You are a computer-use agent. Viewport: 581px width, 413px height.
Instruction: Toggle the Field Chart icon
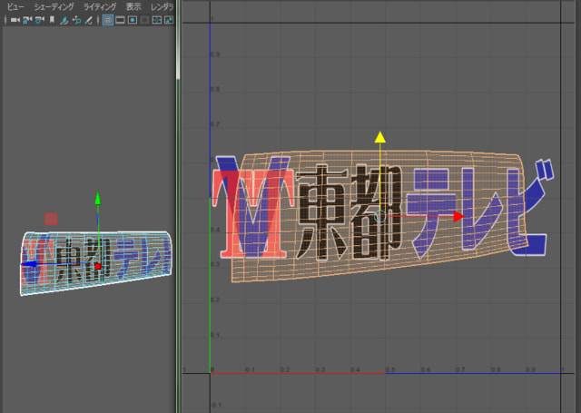pyautogui.click(x=157, y=20)
